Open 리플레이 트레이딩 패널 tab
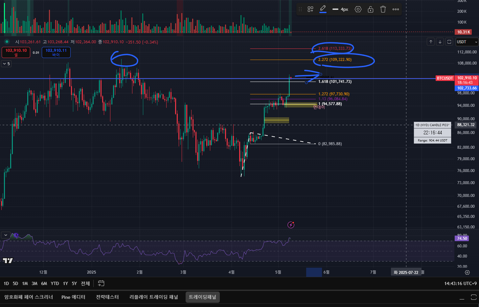Viewport: 479px width, 307px height. point(154,297)
